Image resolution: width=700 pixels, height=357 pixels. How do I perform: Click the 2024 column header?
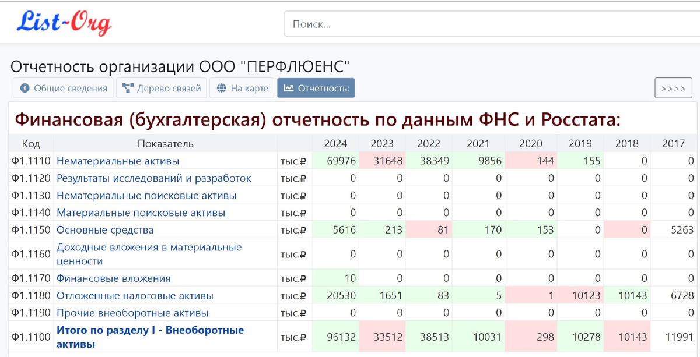click(335, 144)
